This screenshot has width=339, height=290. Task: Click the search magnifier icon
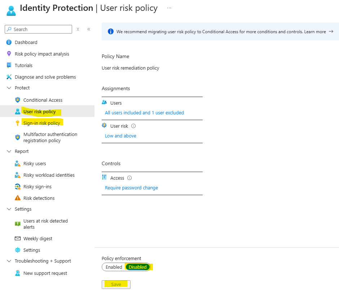(x=9, y=29)
